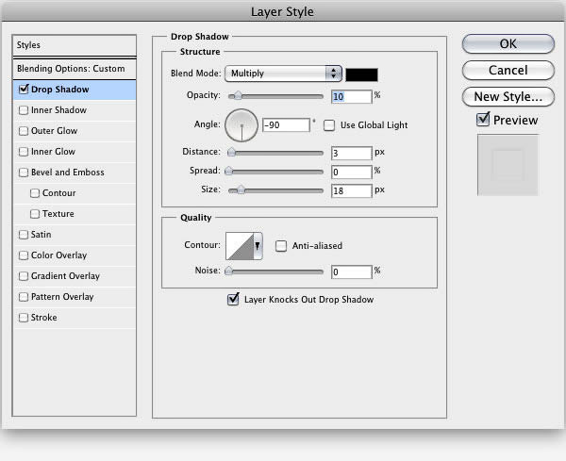Click the Noise value field
Viewport: 566px width, 461px height.
pyautogui.click(x=351, y=272)
